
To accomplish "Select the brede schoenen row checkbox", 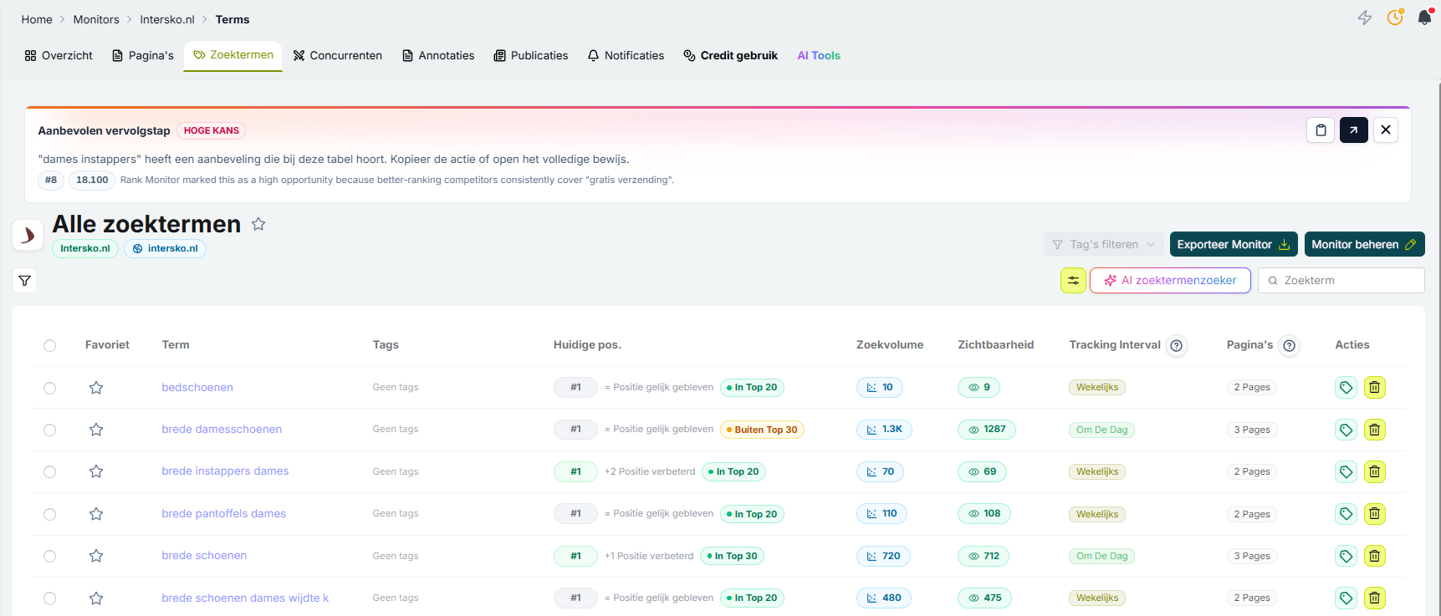I will pos(50,556).
